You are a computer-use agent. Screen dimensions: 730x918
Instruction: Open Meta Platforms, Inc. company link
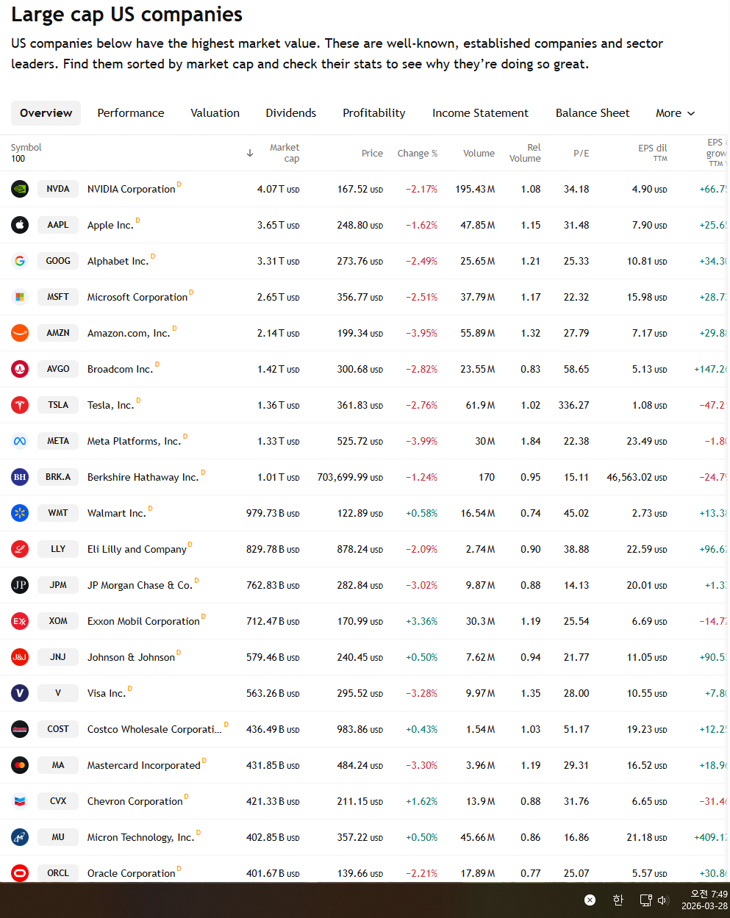point(134,441)
